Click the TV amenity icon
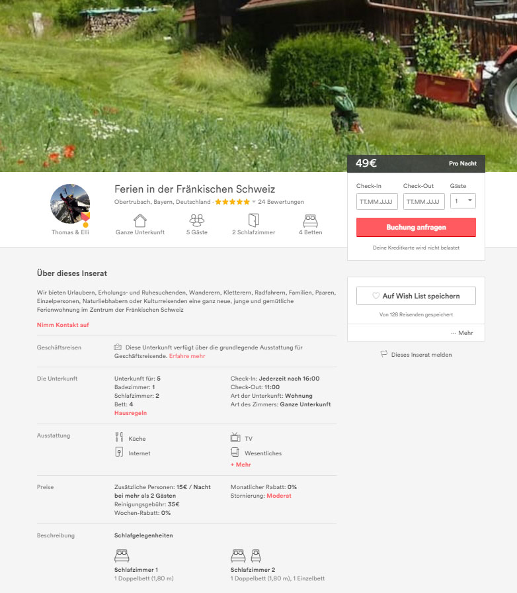Screen dimensions: 517x593 tap(235, 437)
